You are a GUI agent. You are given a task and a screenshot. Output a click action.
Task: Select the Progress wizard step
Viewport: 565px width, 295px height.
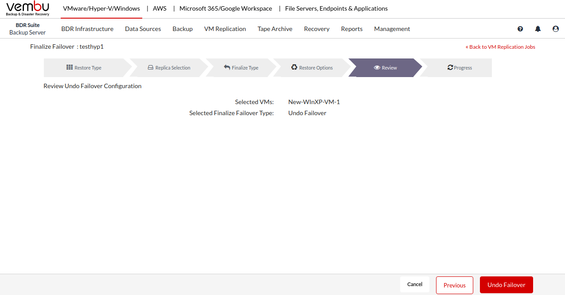(460, 68)
